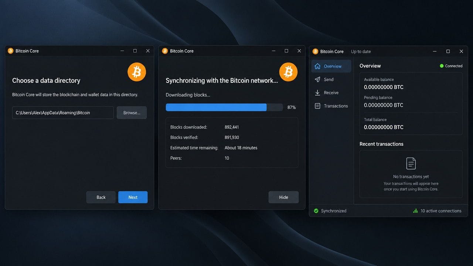Click the Receive download arrow icon

317,93
